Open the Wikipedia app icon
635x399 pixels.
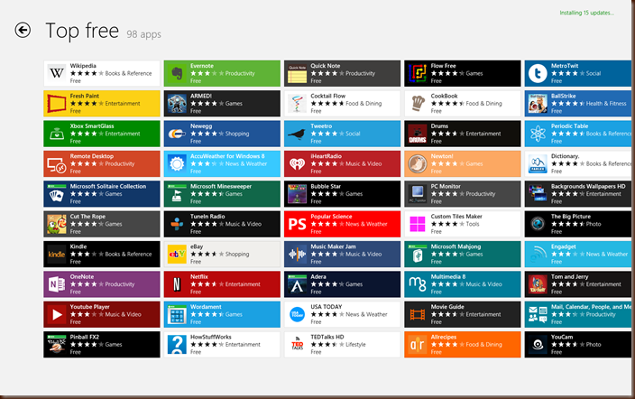point(56,73)
